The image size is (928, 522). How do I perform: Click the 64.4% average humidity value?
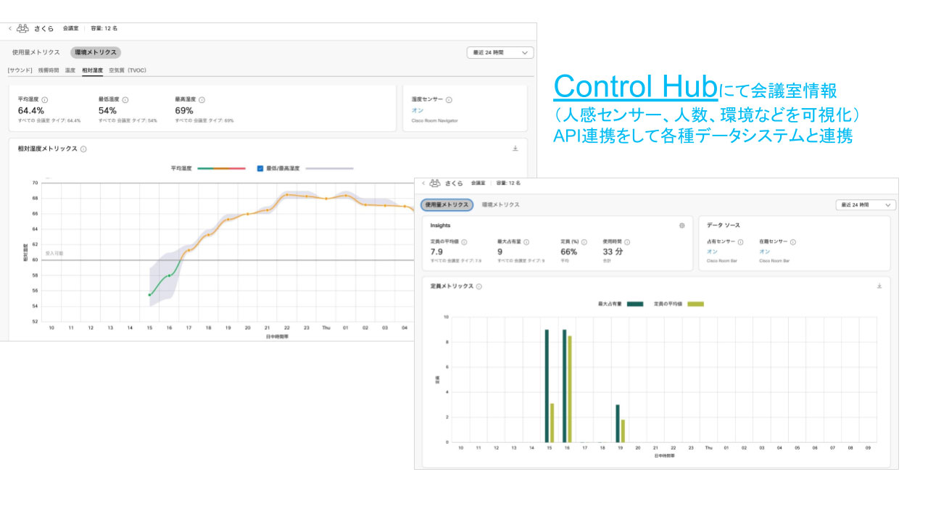point(31,111)
